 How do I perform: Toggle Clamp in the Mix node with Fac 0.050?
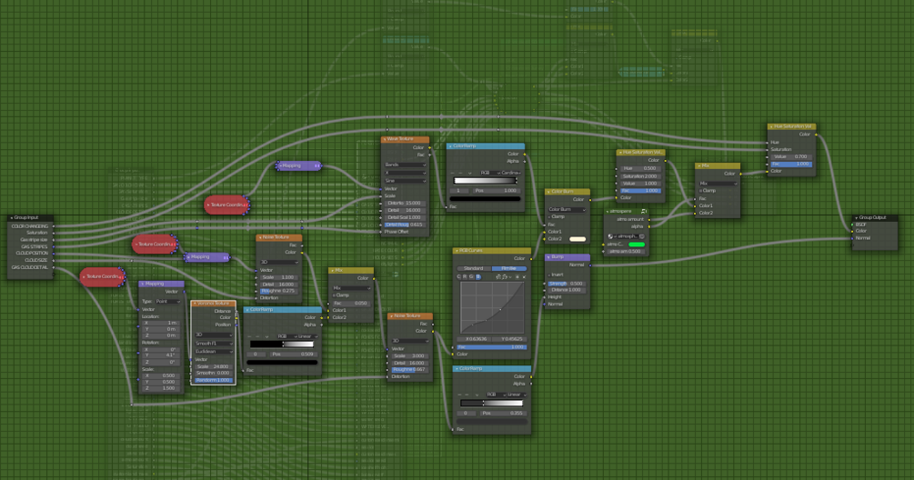pos(335,295)
